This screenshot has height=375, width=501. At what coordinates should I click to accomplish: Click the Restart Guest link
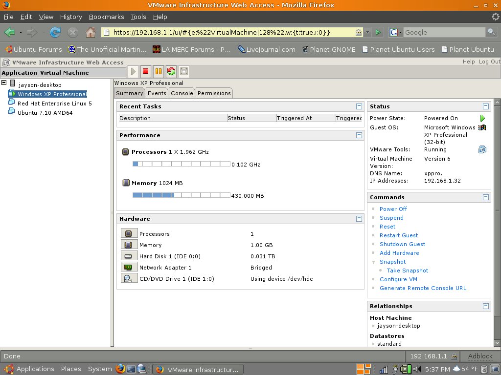coord(398,235)
